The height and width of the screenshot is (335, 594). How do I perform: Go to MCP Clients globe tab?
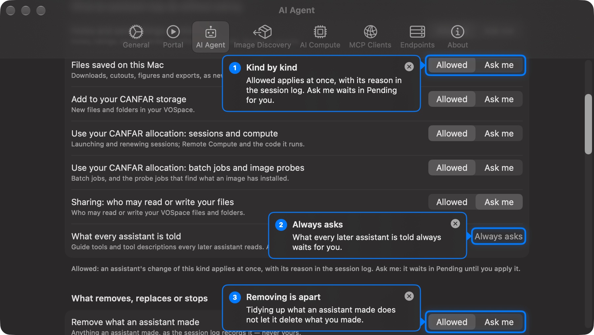pyautogui.click(x=370, y=37)
